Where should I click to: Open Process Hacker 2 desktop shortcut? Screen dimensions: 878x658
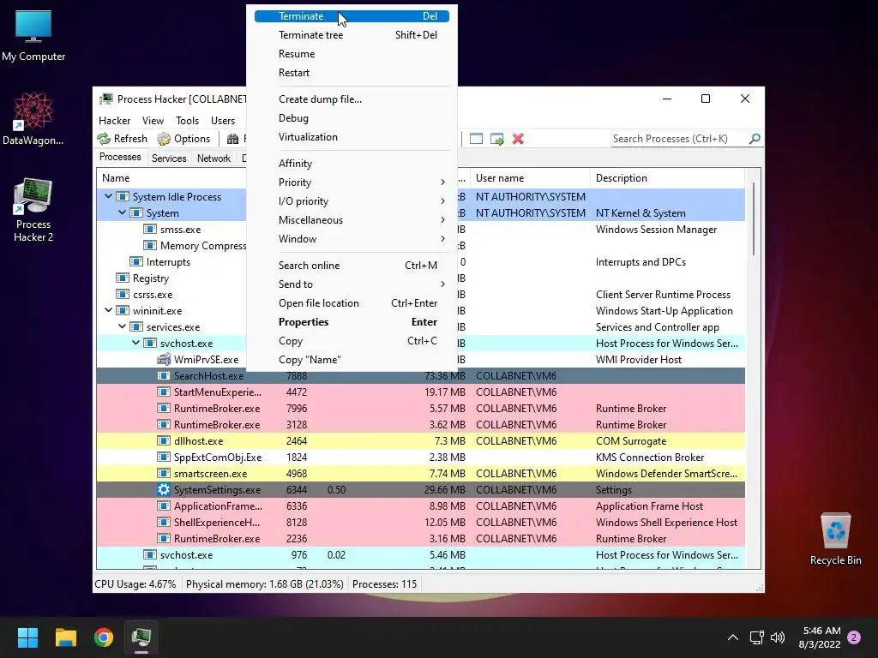coord(33,211)
